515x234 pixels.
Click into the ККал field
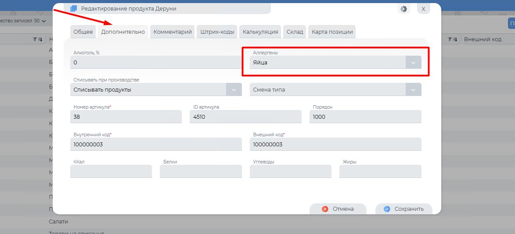(x=111, y=171)
